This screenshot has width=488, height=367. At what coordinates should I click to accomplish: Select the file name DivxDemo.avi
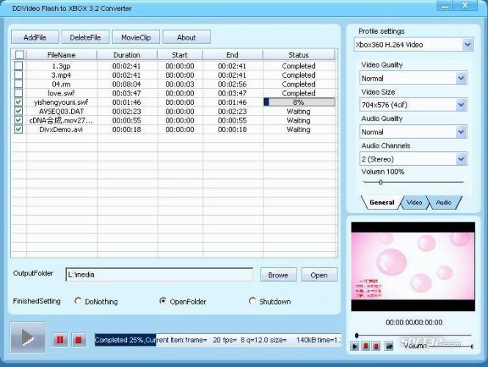click(61, 129)
